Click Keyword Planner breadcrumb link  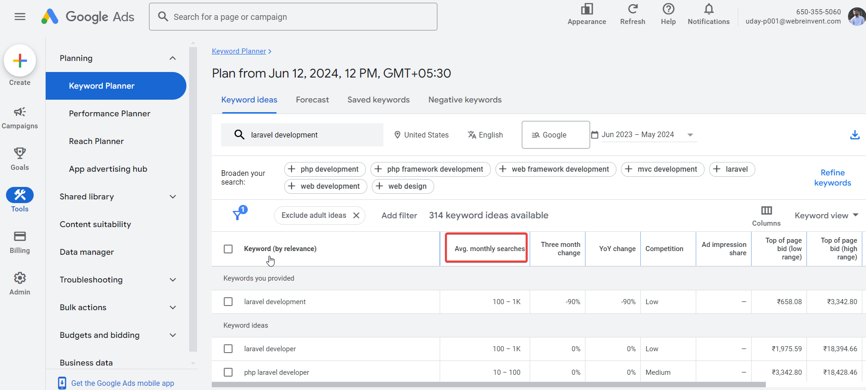(x=239, y=51)
